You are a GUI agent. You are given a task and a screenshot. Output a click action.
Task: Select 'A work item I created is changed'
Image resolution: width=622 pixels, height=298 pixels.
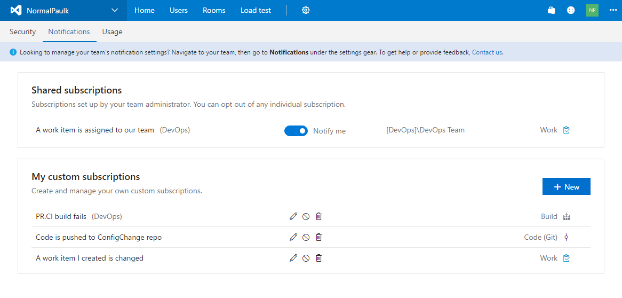(90, 258)
